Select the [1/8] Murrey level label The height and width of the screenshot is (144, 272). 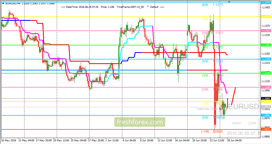click(x=205, y=103)
